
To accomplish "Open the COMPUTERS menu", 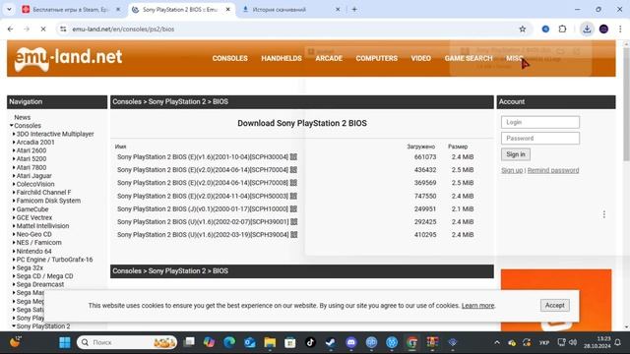I will [376, 58].
